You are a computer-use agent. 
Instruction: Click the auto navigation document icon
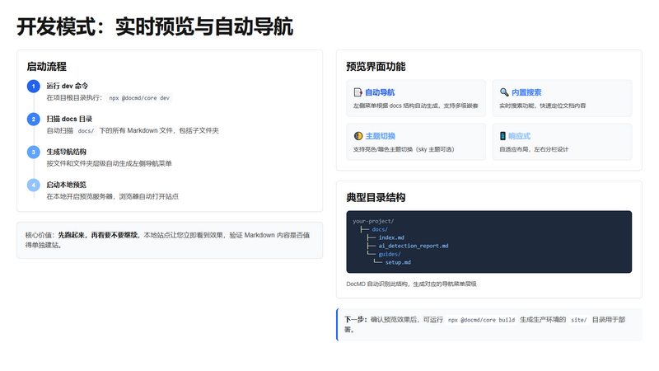click(358, 92)
